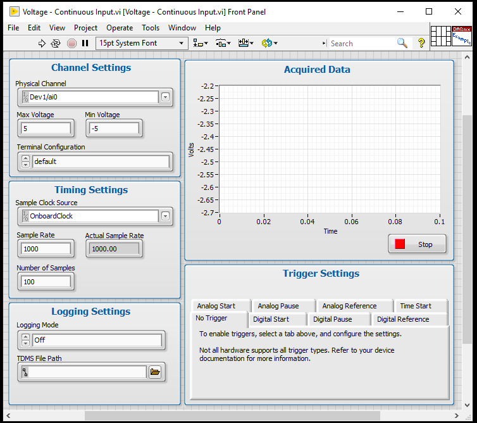Expand the Sample Clock Source dropdown arrow
This screenshot has height=423, width=477.
pyautogui.click(x=165, y=216)
